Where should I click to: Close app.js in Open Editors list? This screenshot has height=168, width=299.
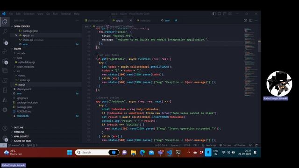click(x=16, y=35)
